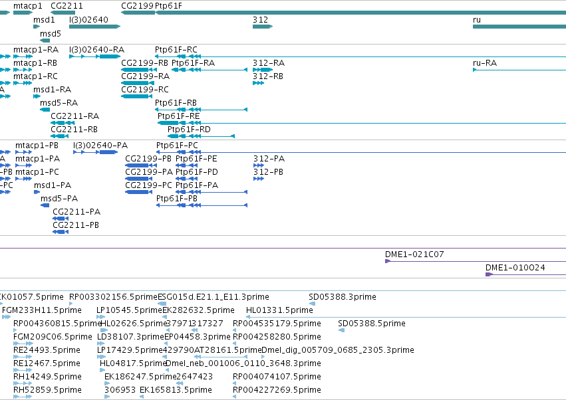The height and width of the screenshot is (400, 566).
Task: Click the Ptp61F-RD transcript label
Action: (x=189, y=130)
